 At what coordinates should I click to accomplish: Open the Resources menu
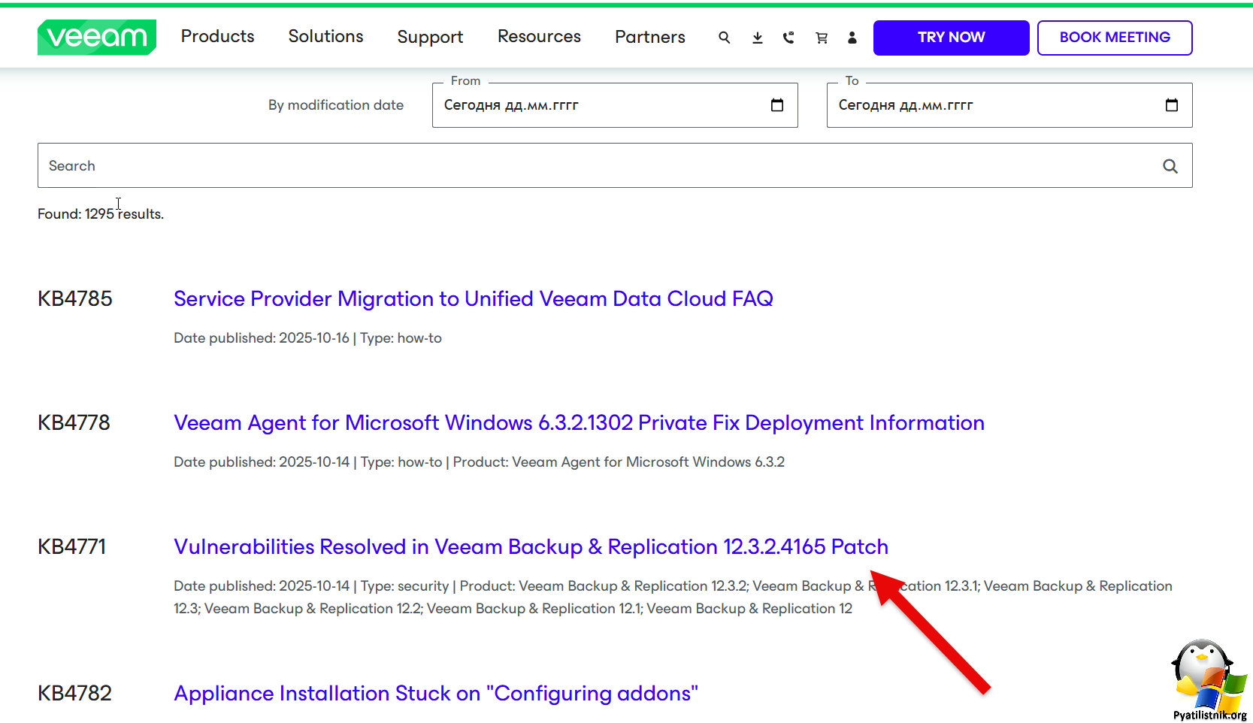click(539, 37)
